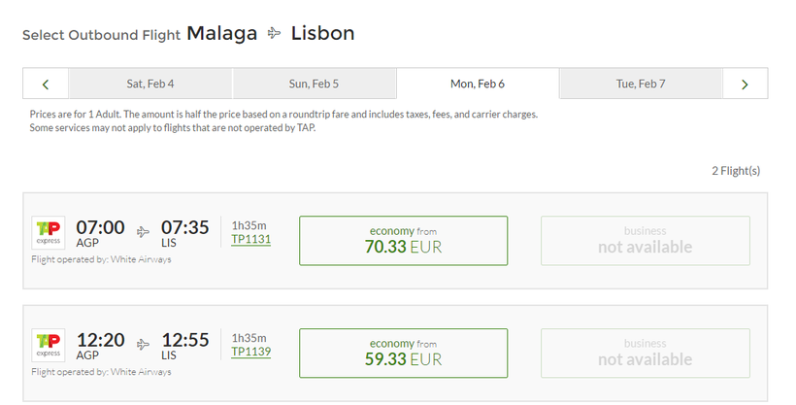Open flight number TP1139 link
The image size is (796, 405).
click(250, 352)
